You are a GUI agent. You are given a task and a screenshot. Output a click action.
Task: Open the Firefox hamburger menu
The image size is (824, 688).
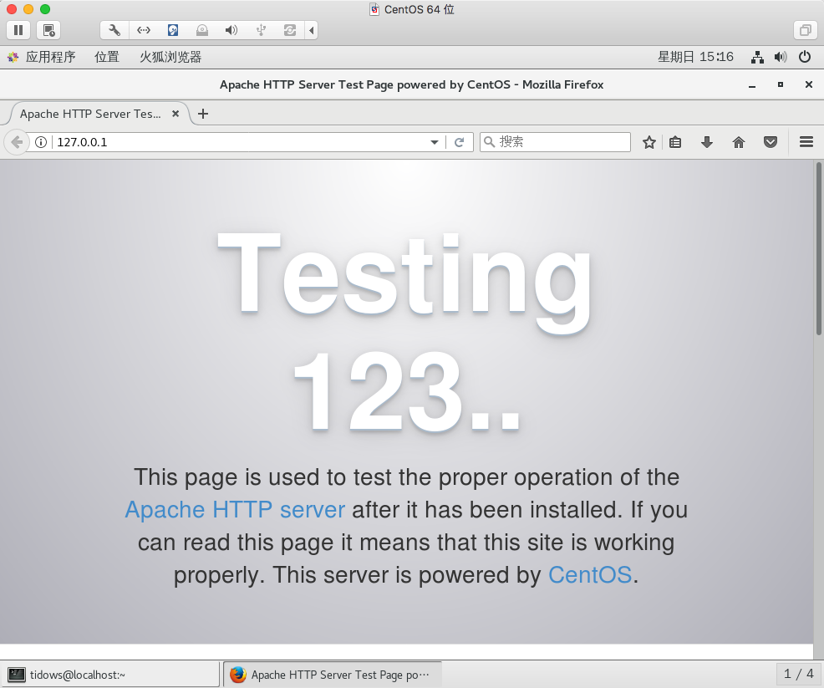(x=806, y=142)
